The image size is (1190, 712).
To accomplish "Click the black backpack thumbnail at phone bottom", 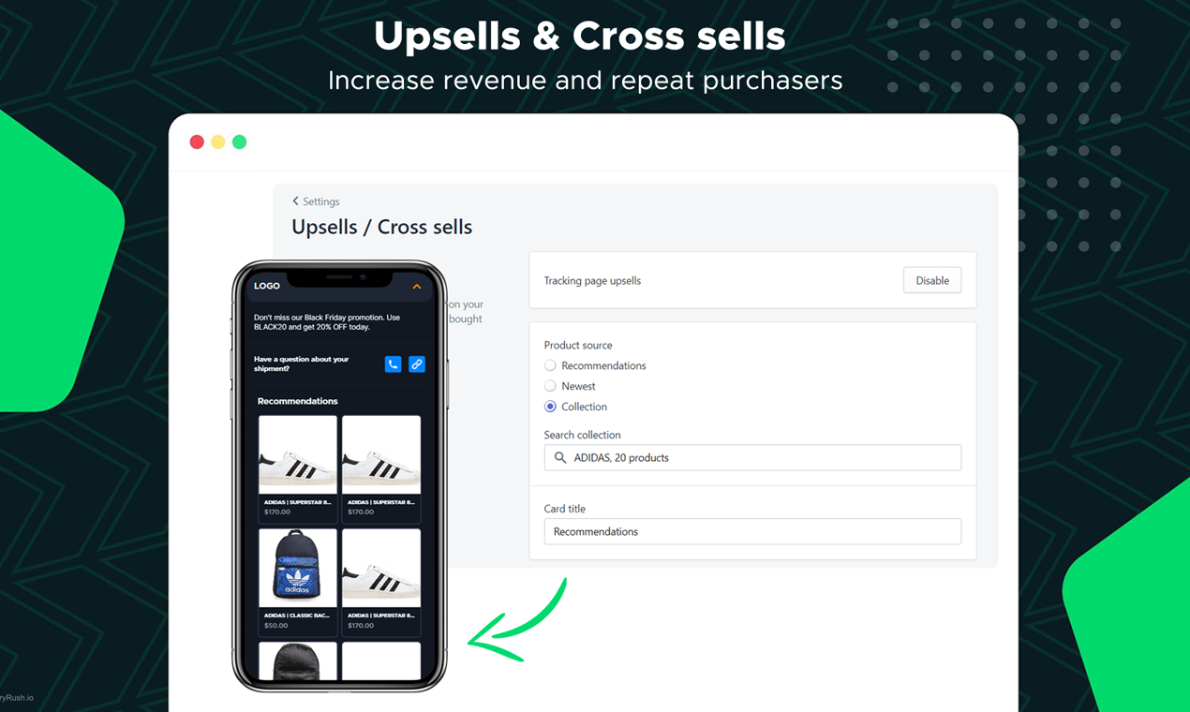I will pos(297,661).
